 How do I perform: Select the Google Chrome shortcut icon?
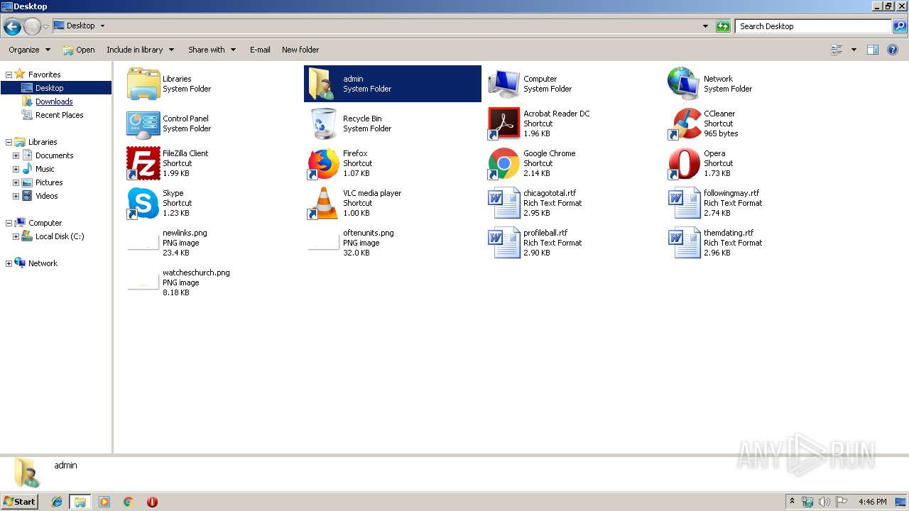504,163
